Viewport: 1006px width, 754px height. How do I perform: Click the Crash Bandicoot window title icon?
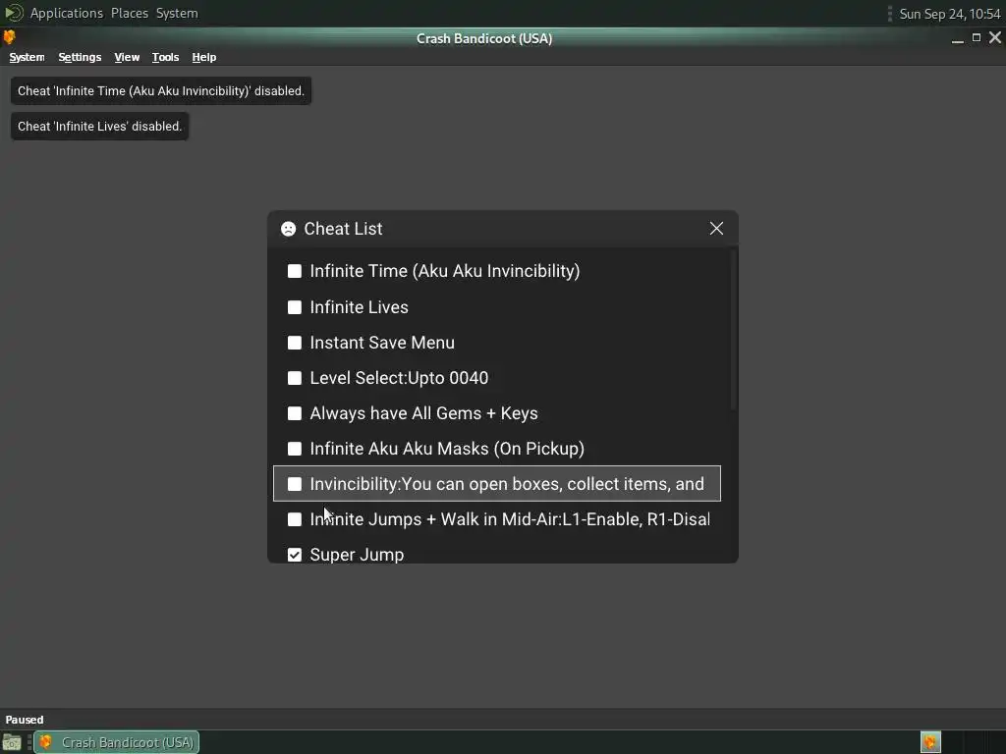point(9,38)
